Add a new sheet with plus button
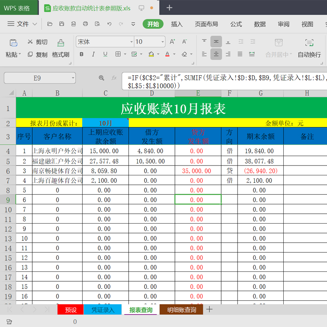The height and width of the screenshot is (327, 327). (209, 309)
